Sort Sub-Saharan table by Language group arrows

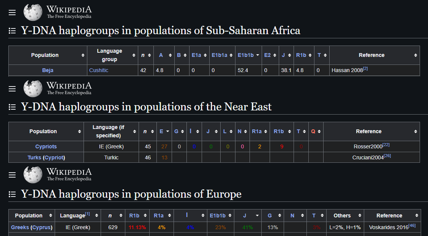[x=134, y=55]
